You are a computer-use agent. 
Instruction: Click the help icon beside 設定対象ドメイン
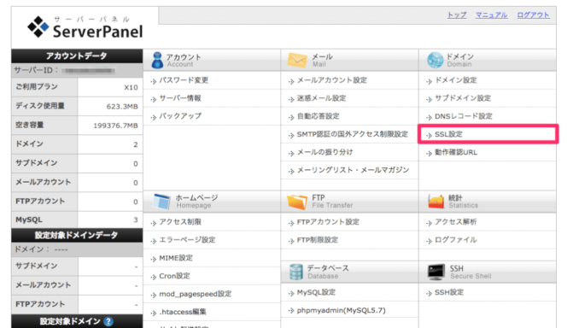click(108, 321)
